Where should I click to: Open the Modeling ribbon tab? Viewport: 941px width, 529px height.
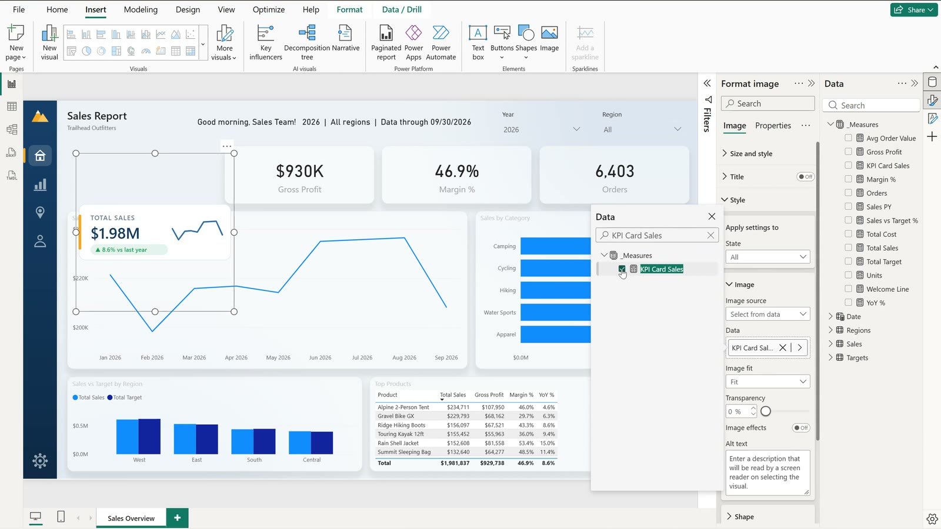pyautogui.click(x=141, y=9)
